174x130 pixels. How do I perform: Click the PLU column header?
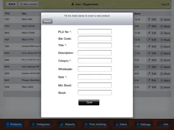click(7, 13)
